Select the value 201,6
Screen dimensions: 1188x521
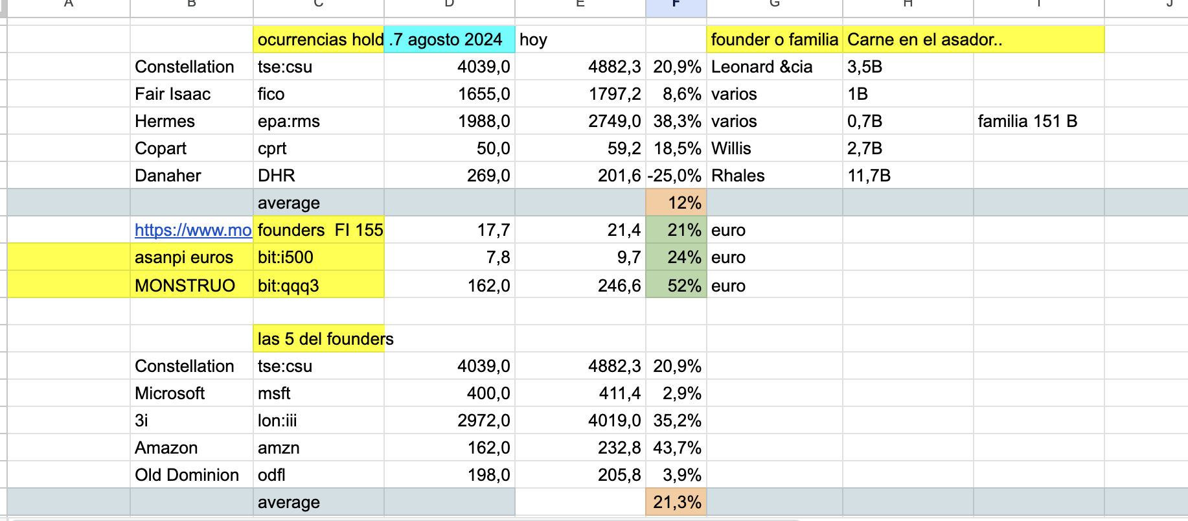point(580,176)
